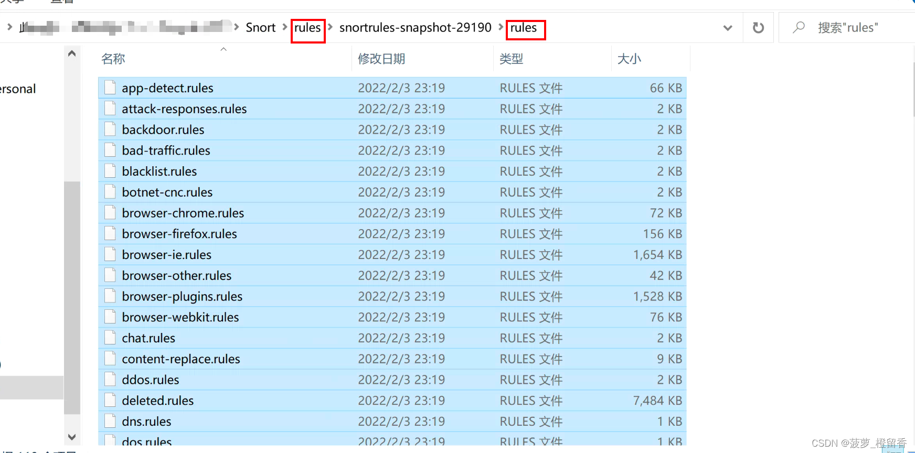Viewport: 915px width, 453px height.
Task: Select the ddos.rules file name
Action: (151, 380)
